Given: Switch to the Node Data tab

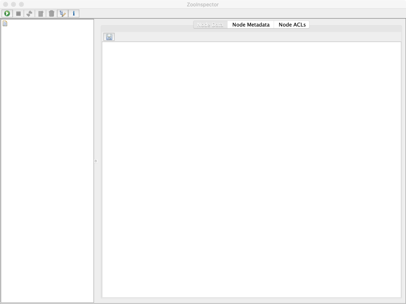Looking at the screenshot, I should tap(210, 25).
